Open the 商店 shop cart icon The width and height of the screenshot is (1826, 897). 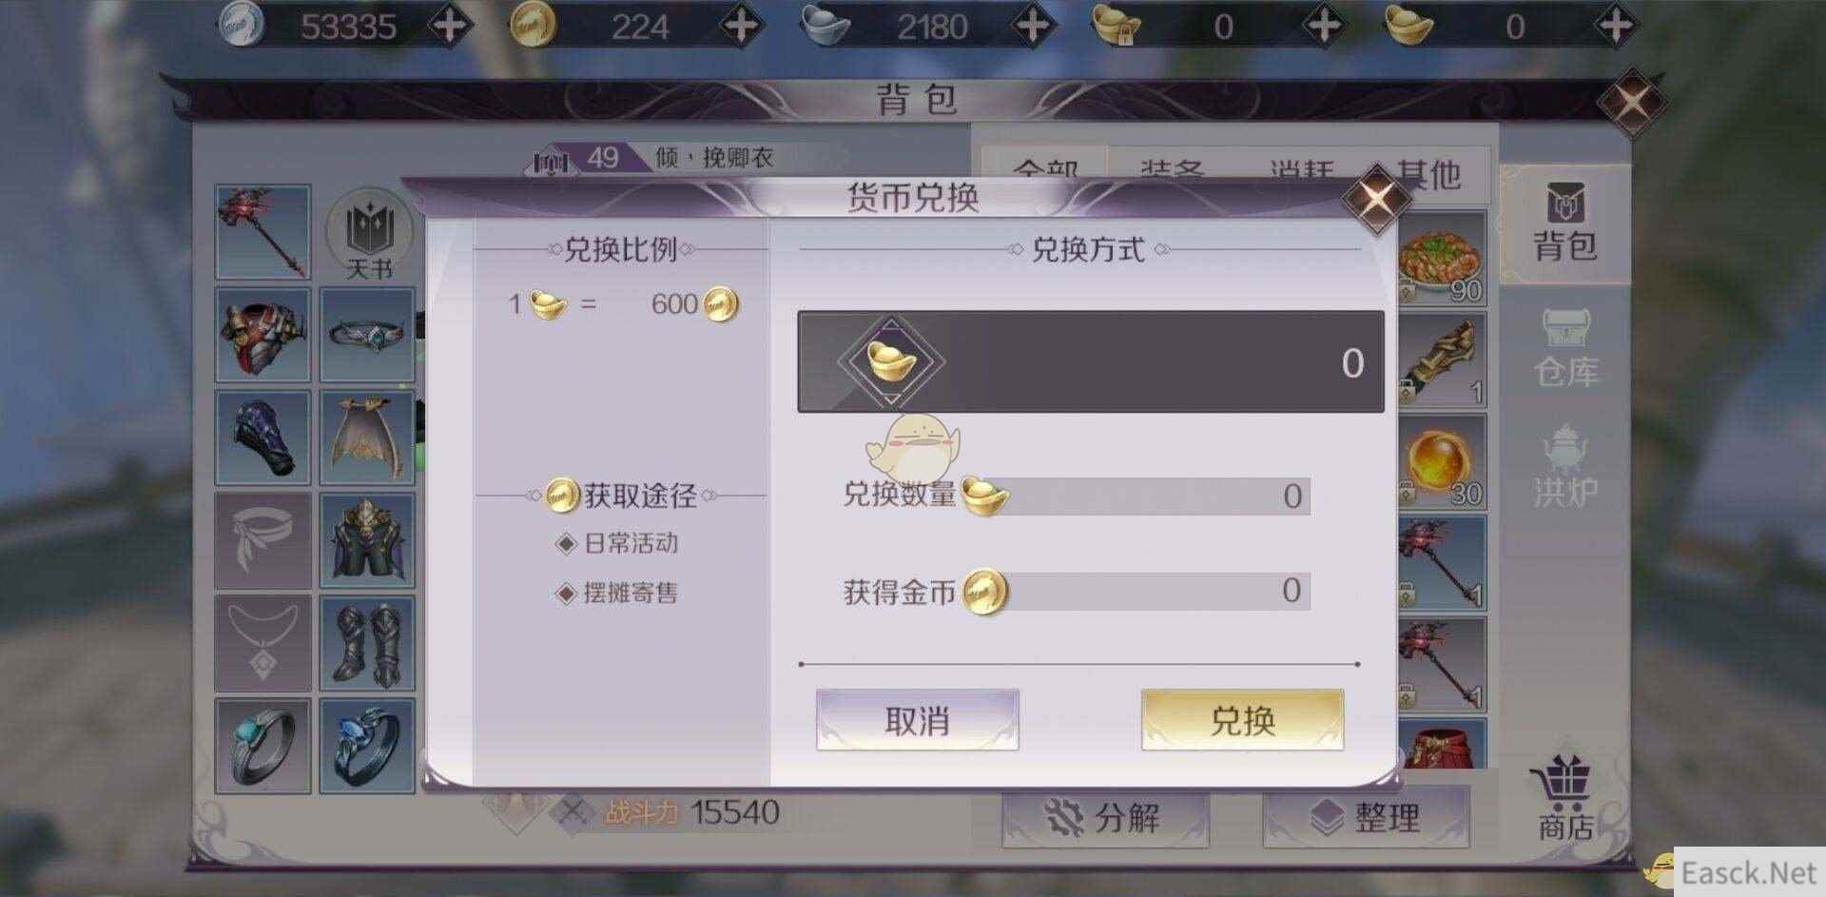[x=1564, y=799]
